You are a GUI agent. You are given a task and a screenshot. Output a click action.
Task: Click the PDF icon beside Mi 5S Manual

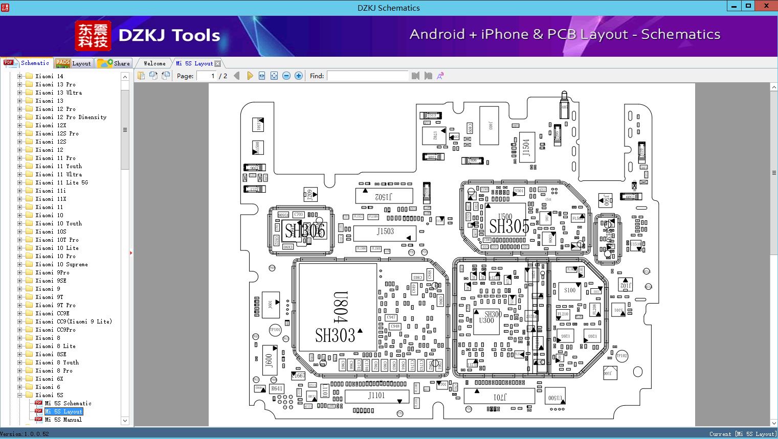(39, 419)
